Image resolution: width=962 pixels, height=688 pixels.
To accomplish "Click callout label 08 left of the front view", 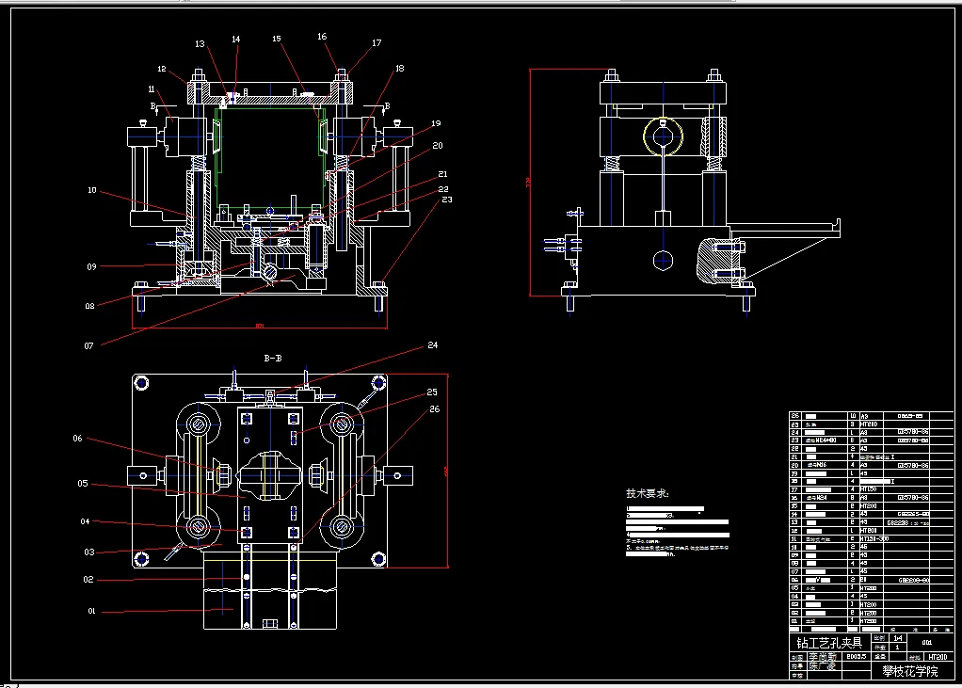I will [90, 306].
